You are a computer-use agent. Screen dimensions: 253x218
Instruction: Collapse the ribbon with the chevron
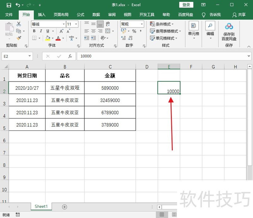[249, 46]
